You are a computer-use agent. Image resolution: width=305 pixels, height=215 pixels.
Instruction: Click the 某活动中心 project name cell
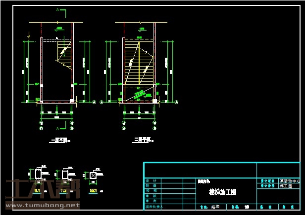click(289, 181)
